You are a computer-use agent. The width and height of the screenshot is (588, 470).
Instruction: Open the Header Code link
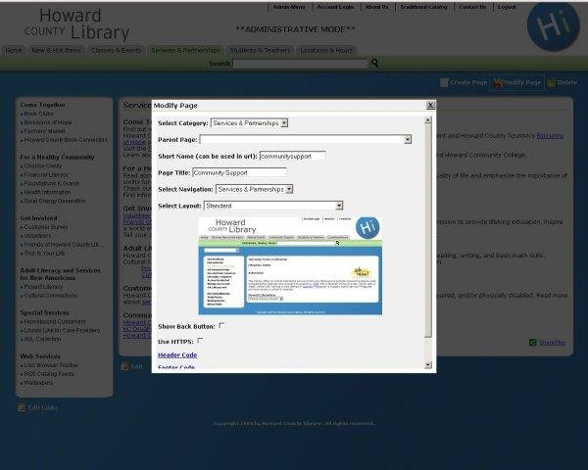tap(177, 354)
